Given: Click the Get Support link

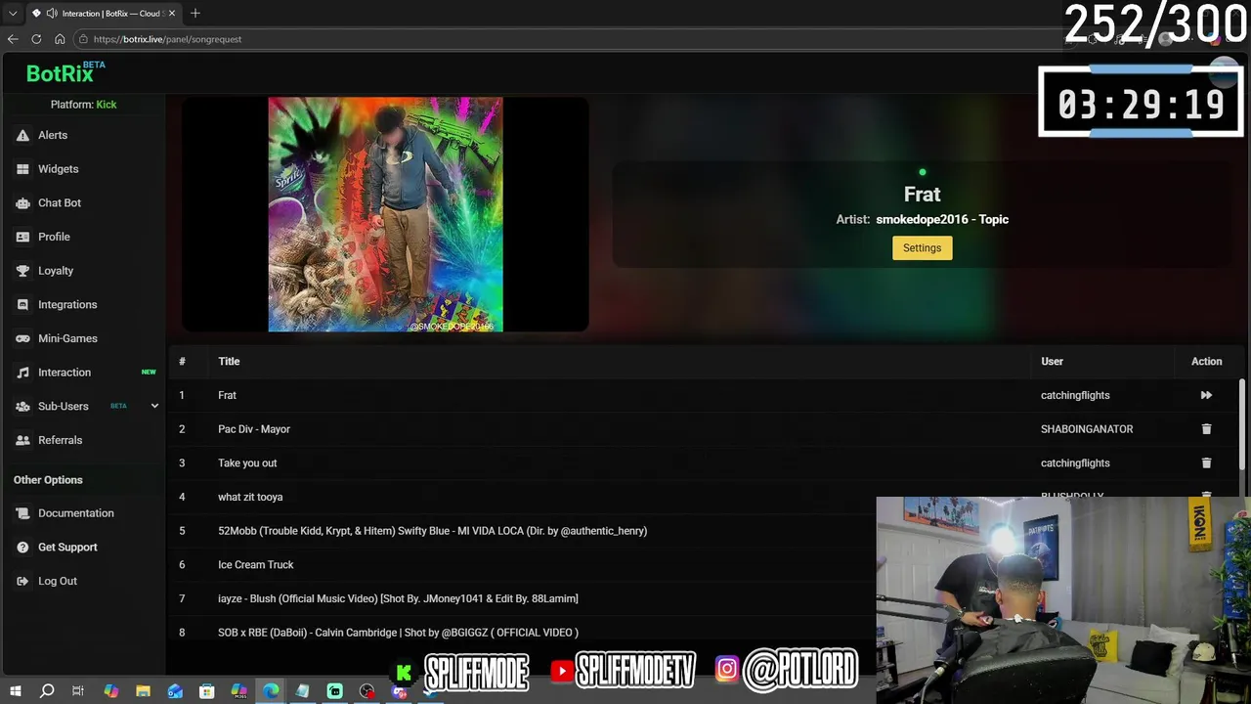Looking at the screenshot, I should pos(67,548).
